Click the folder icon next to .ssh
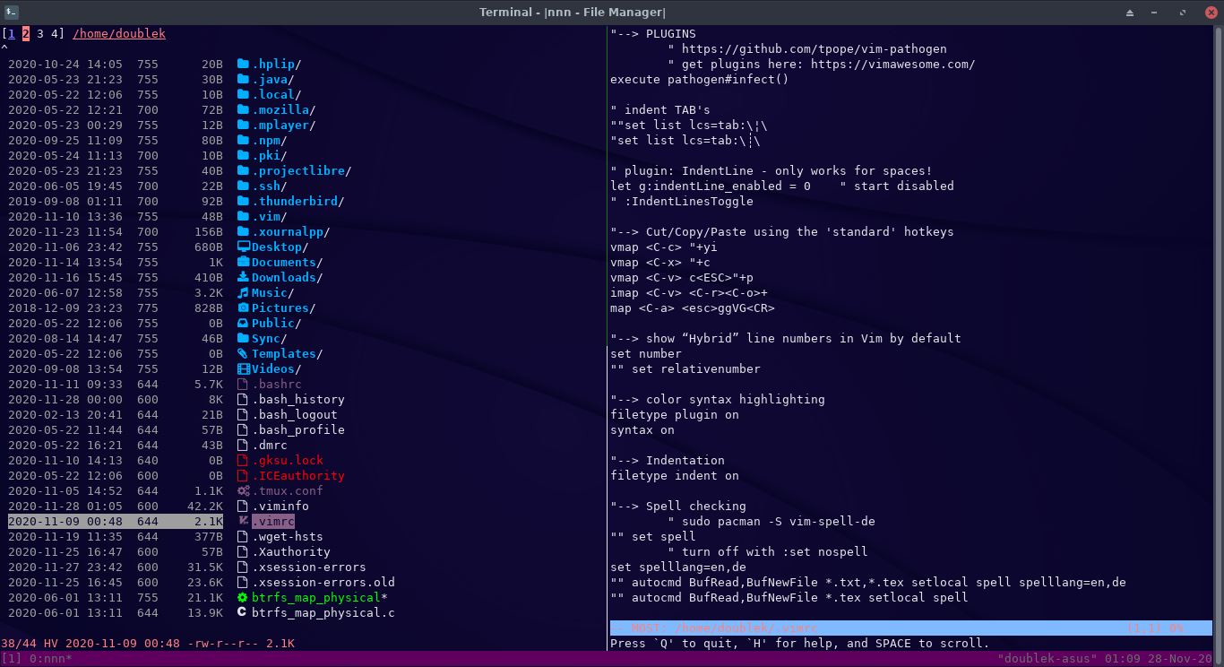Image resolution: width=1224 pixels, height=667 pixels. coord(243,186)
